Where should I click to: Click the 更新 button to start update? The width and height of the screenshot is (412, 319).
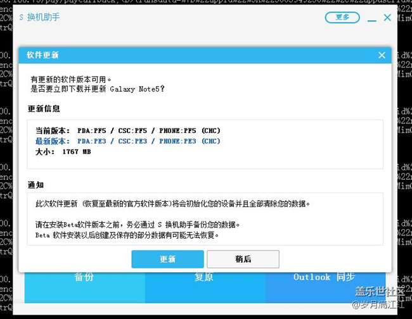click(167, 259)
